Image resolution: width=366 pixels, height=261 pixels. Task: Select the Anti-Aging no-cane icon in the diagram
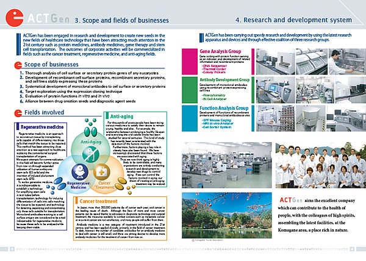90,154
